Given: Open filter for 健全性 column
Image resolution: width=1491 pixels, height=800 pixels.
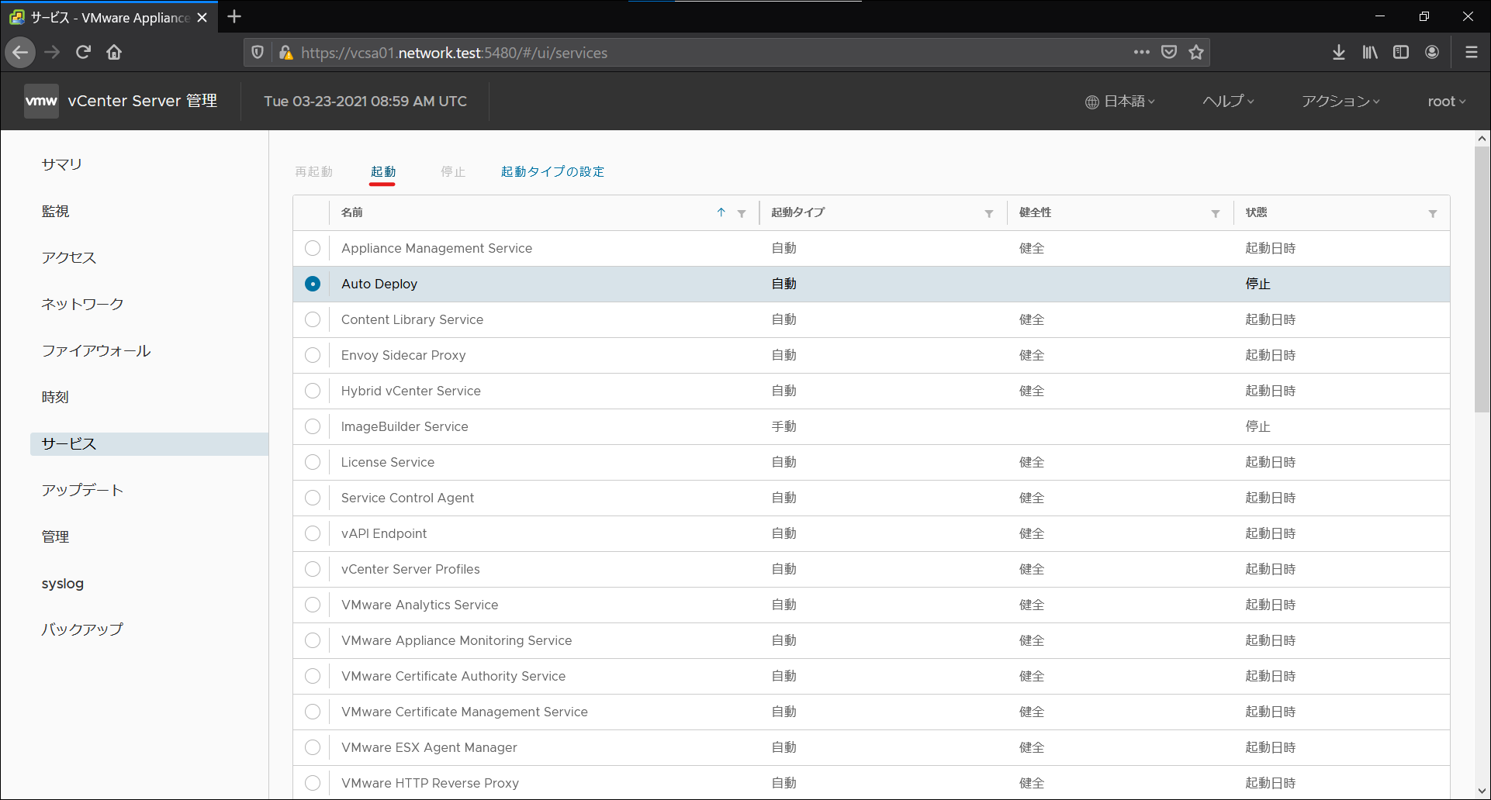Looking at the screenshot, I should pyautogui.click(x=1216, y=213).
